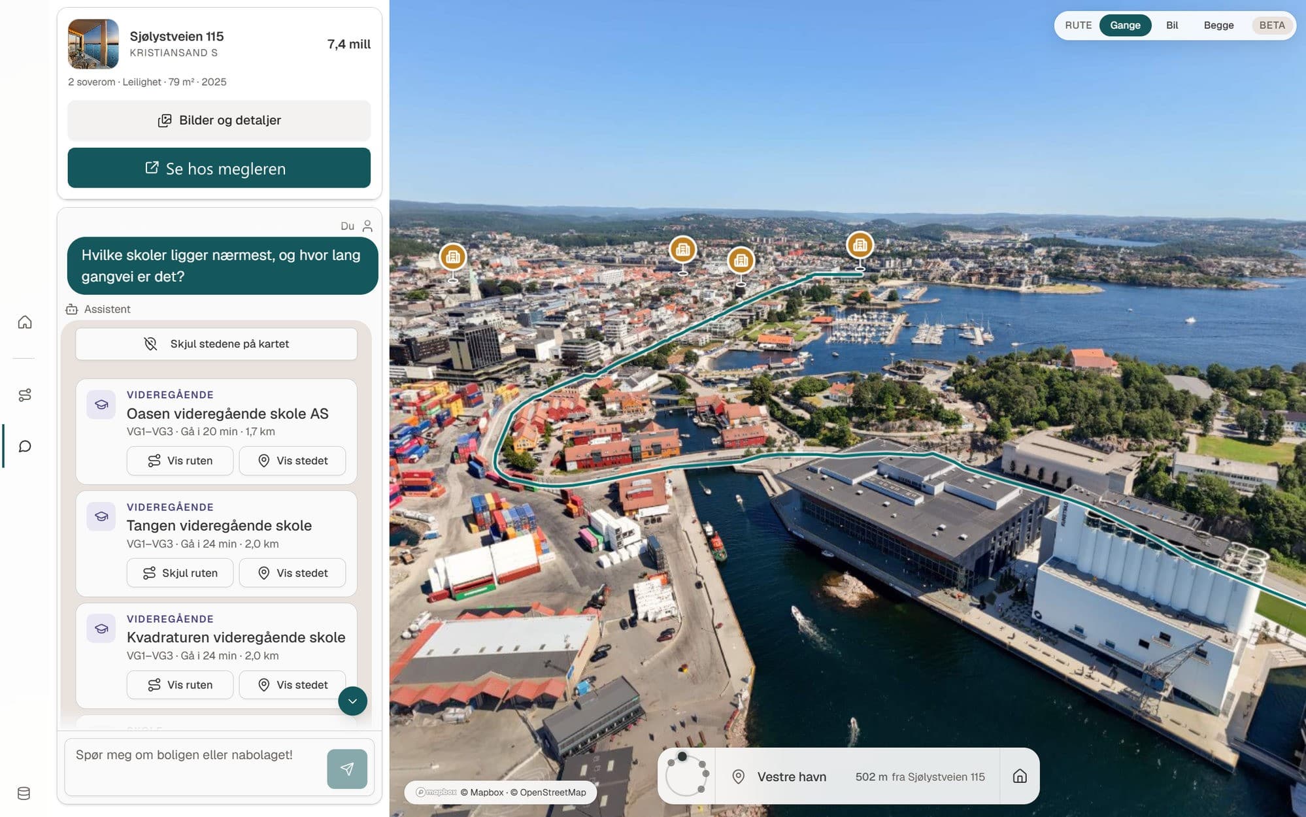Viewport: 1306px width, 817px height.
Task: Open the database icon at sidebar bottom
Action: [24, 793]
